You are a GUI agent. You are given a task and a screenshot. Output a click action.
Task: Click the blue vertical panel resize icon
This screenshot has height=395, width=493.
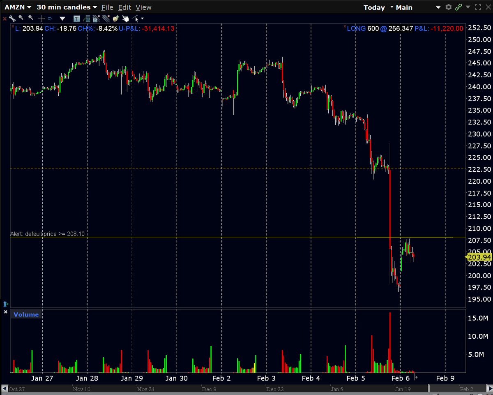6,304
